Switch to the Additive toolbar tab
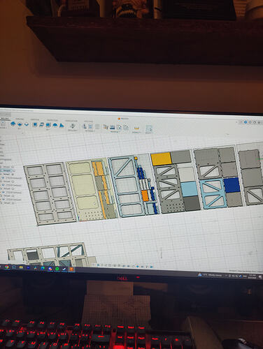Screen dimensions: 263x349 (35, 119)
